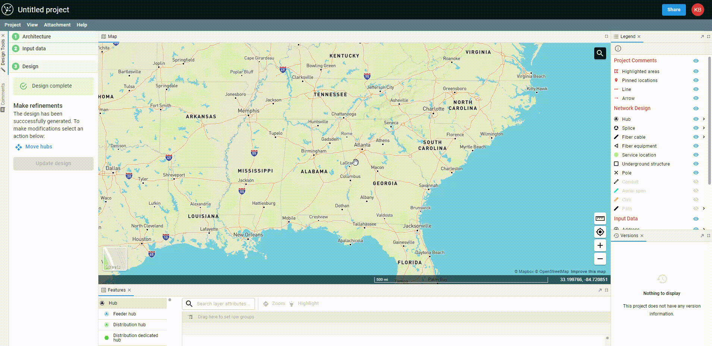This screenshot has width=712, height=346.
Task: Click the Move hubs link
Action: pyautogui.click(x=39, y=147)
